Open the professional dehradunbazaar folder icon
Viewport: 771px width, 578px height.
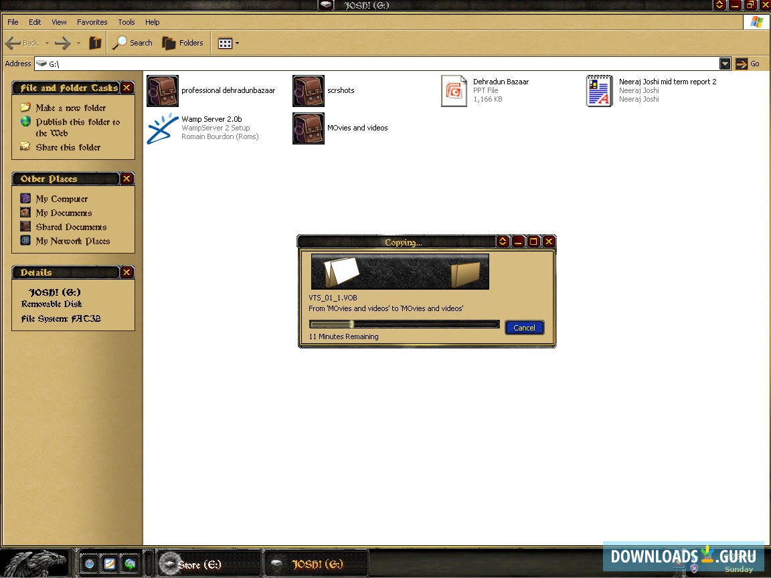tap(163, 90)
